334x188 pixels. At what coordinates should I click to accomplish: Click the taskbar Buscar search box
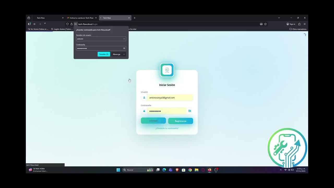138,170
